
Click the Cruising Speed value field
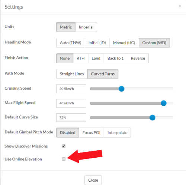[71, 89]
